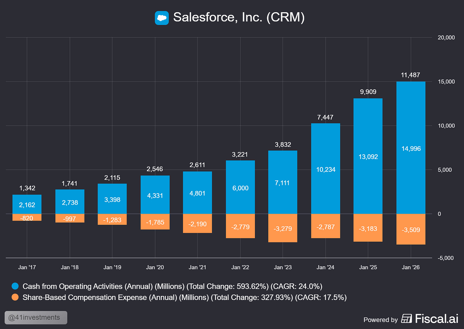Screen dimensions: 464x329
Task: Click the "2,546" total above Jan '20
Action: pos(155,169)
